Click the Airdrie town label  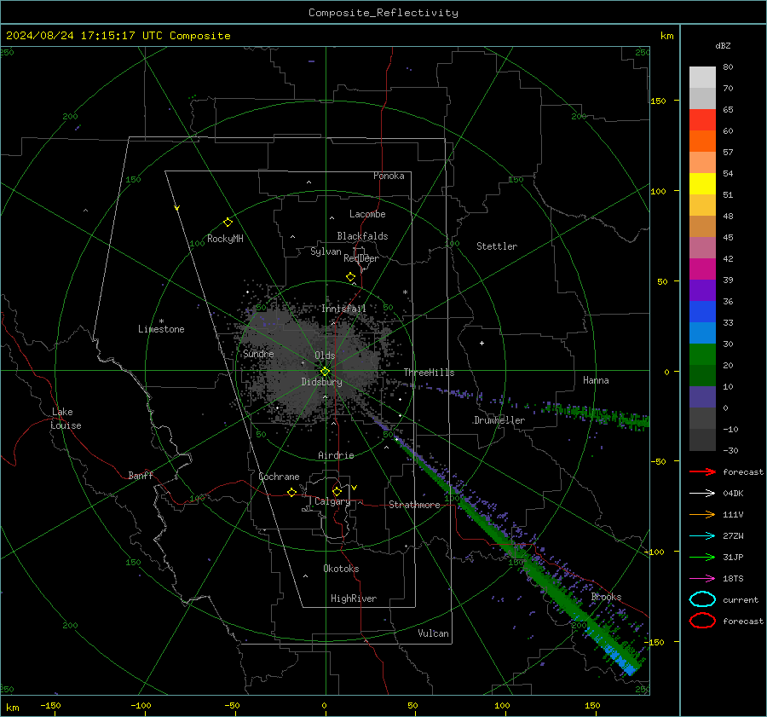[x=336, y=455]
